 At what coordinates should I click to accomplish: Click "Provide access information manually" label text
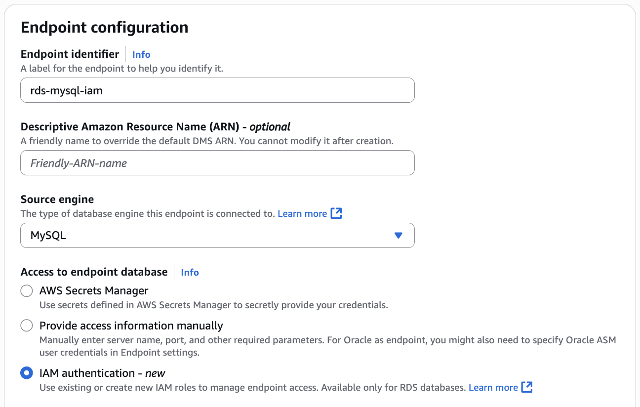[131, 326]
